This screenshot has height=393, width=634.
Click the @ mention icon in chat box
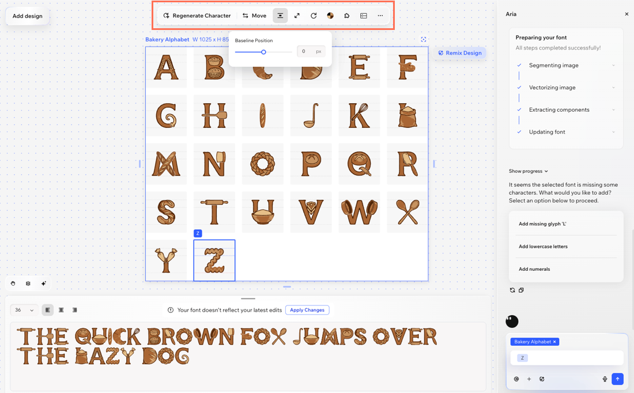pyautogui.click(x=516, y=379)
